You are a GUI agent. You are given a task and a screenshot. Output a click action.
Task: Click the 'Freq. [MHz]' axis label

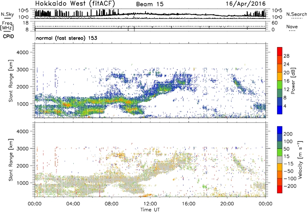click(x=7, y=26)
